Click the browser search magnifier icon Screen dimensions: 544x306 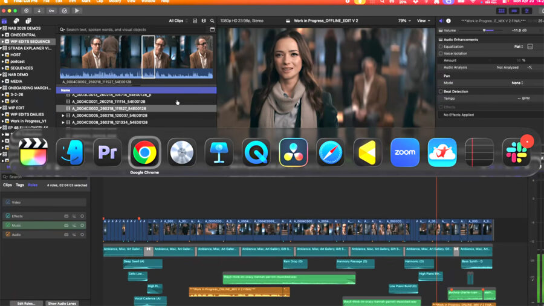coord(212,21)
